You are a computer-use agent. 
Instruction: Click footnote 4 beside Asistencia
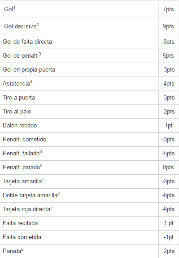[31, 82]
